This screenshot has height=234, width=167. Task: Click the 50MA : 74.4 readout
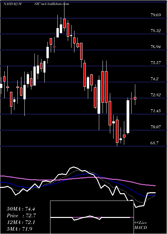click(21, 209)
